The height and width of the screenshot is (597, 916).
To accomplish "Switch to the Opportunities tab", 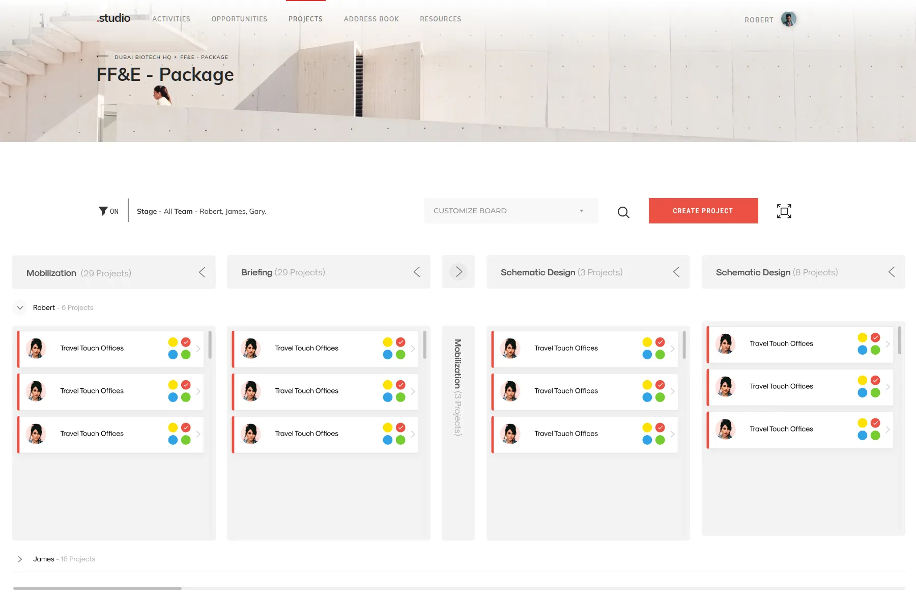I will (239, 19).
